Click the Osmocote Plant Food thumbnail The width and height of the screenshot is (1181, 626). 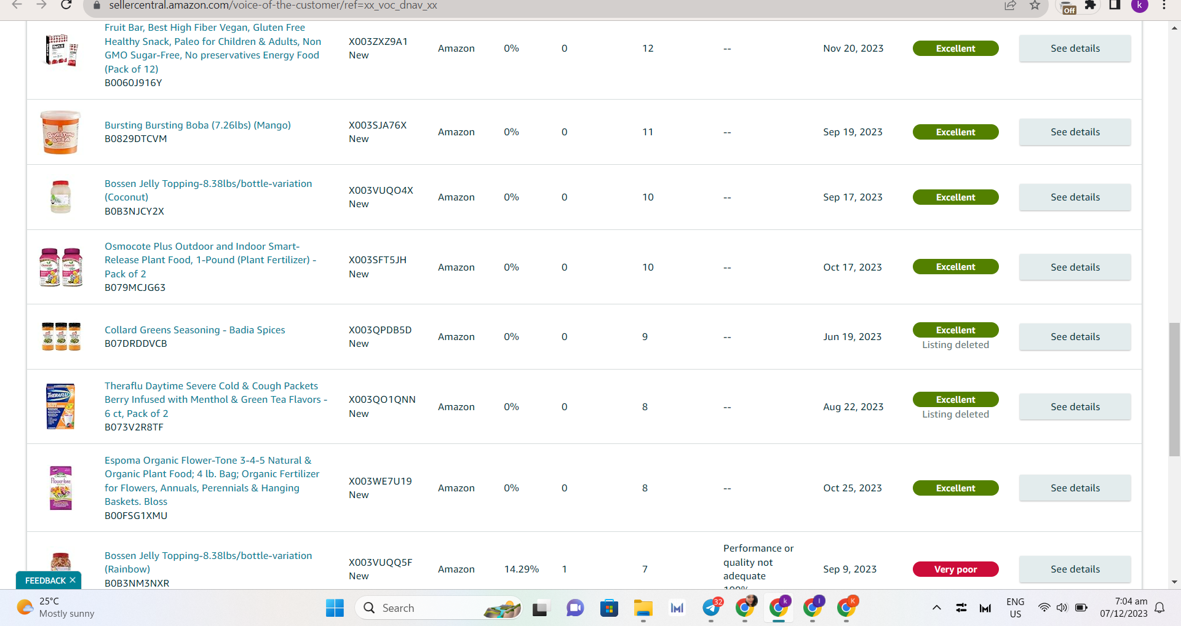[61, 267]
